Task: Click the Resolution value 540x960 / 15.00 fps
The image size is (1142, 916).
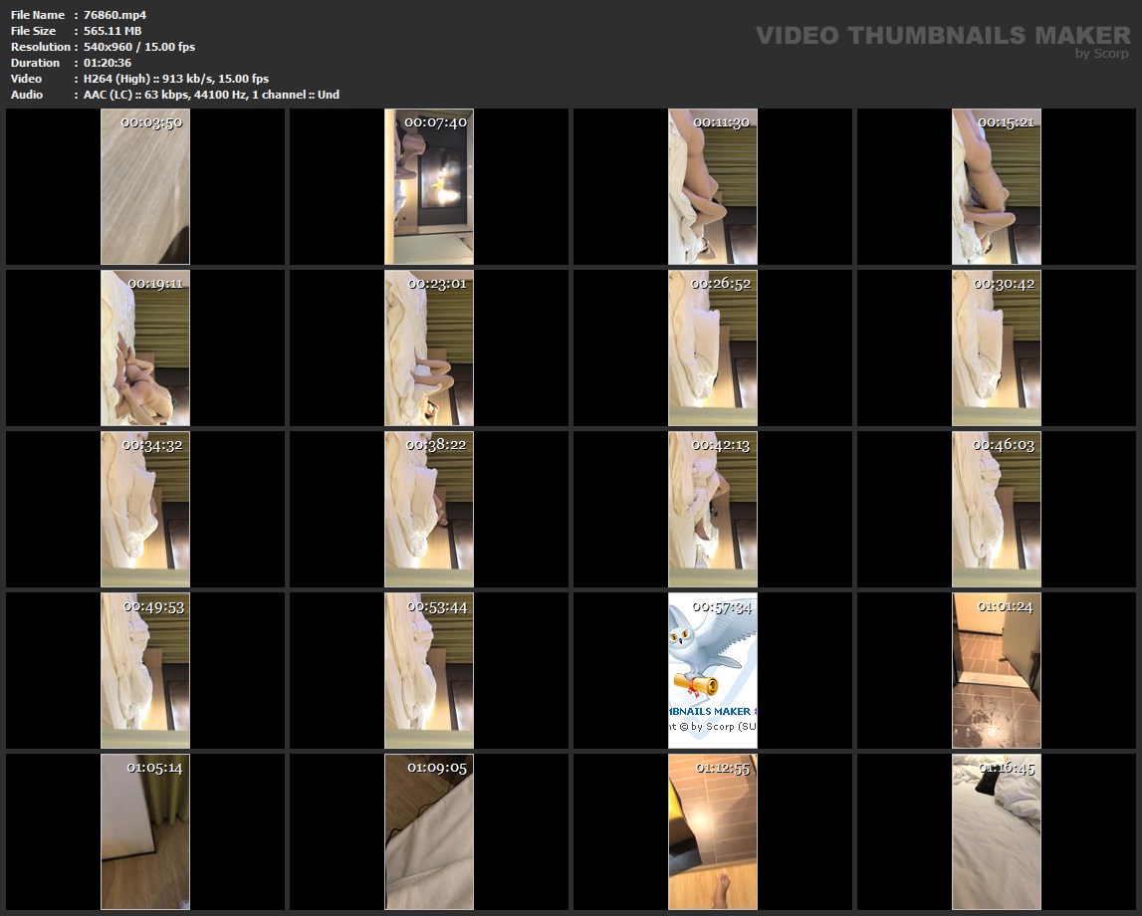Action: (139, 47)
